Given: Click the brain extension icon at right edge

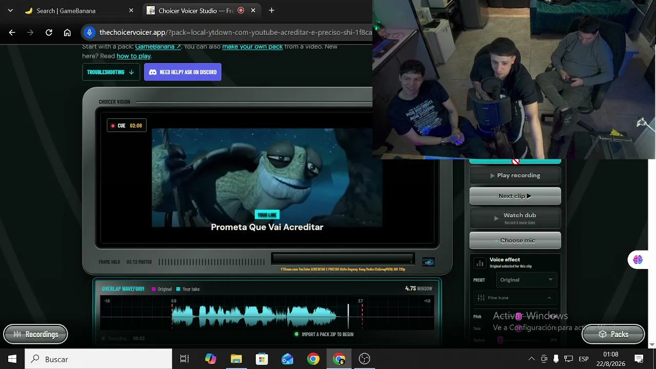Looking at the screenshot, I should point(638,260).
